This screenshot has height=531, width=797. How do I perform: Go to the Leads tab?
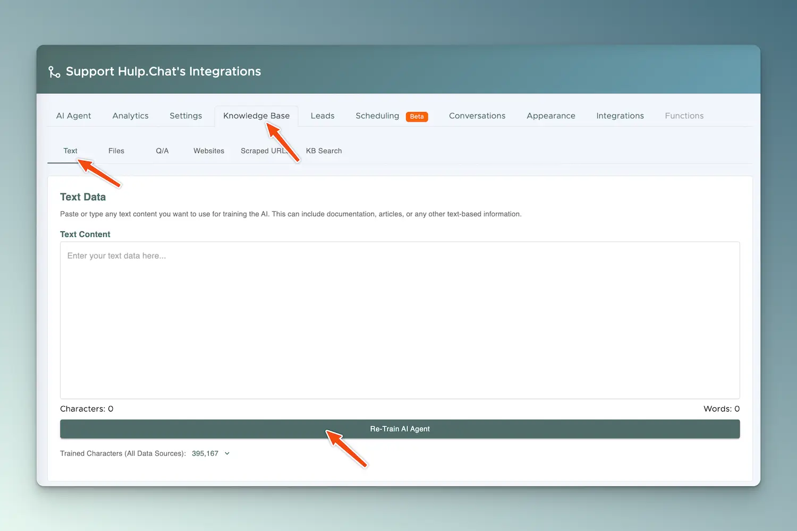[323, 116]
